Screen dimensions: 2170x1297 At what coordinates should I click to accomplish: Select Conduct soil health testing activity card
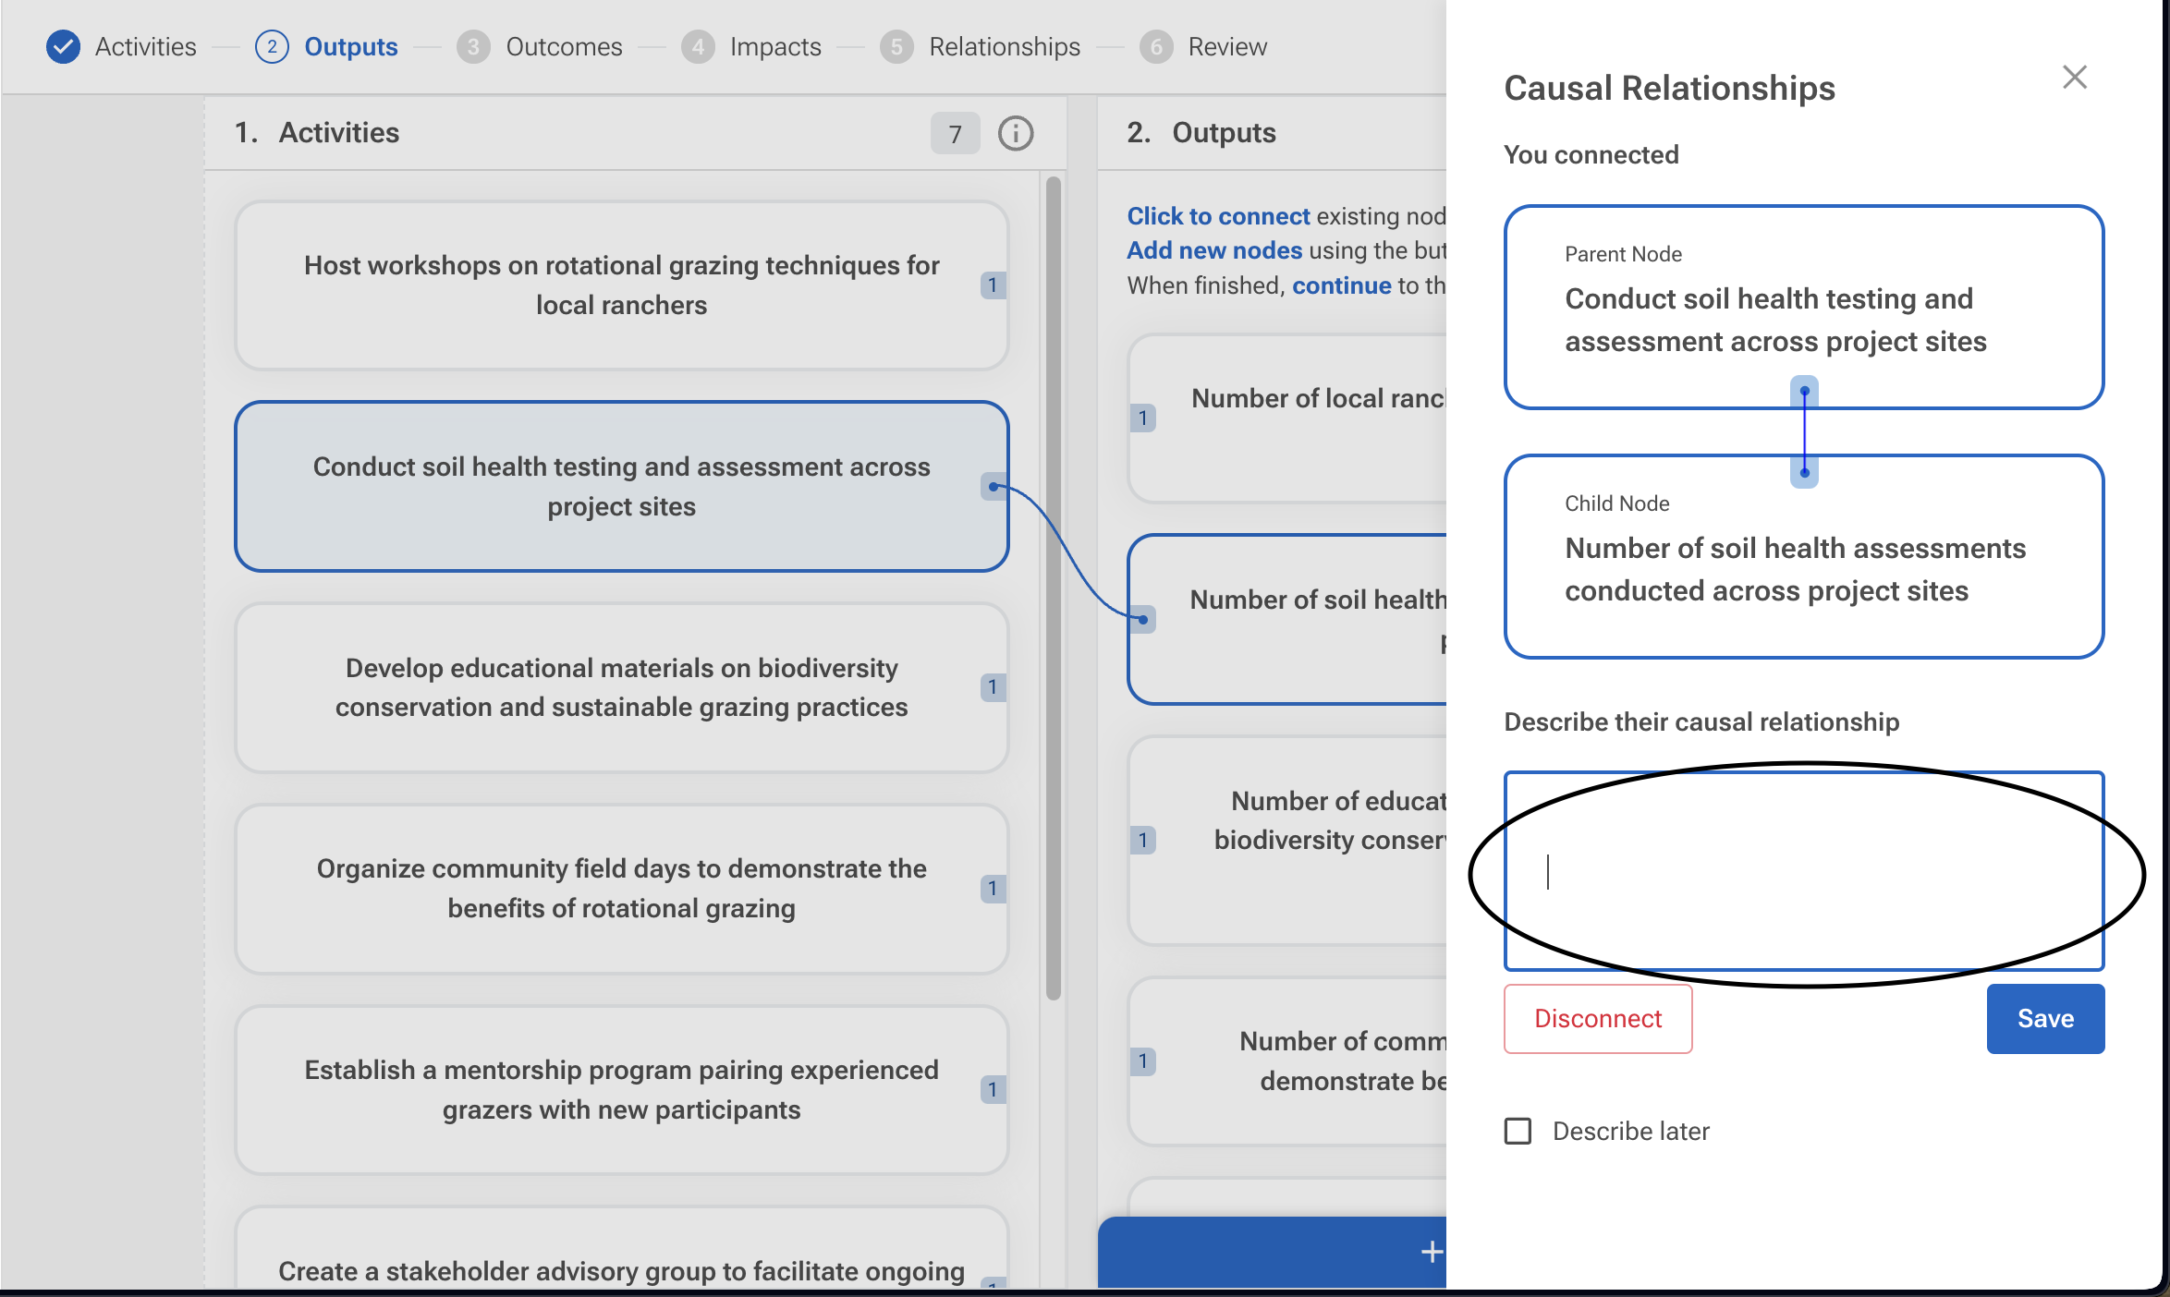click(x=621, y=487)
